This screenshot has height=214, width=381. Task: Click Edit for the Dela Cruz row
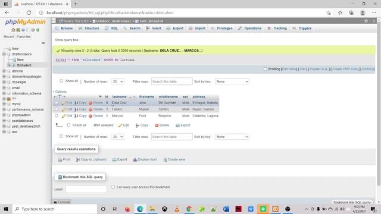(x=67, y=103)
